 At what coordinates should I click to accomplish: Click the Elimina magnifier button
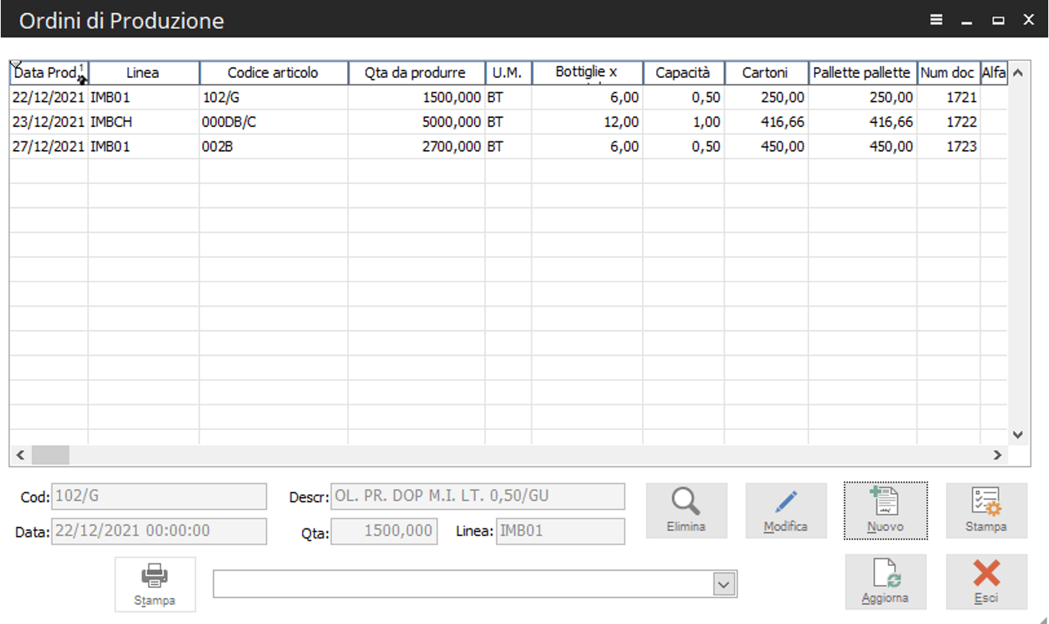point(686,511)
